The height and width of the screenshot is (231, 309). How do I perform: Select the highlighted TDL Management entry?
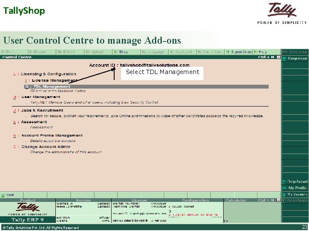coord(146,86)
